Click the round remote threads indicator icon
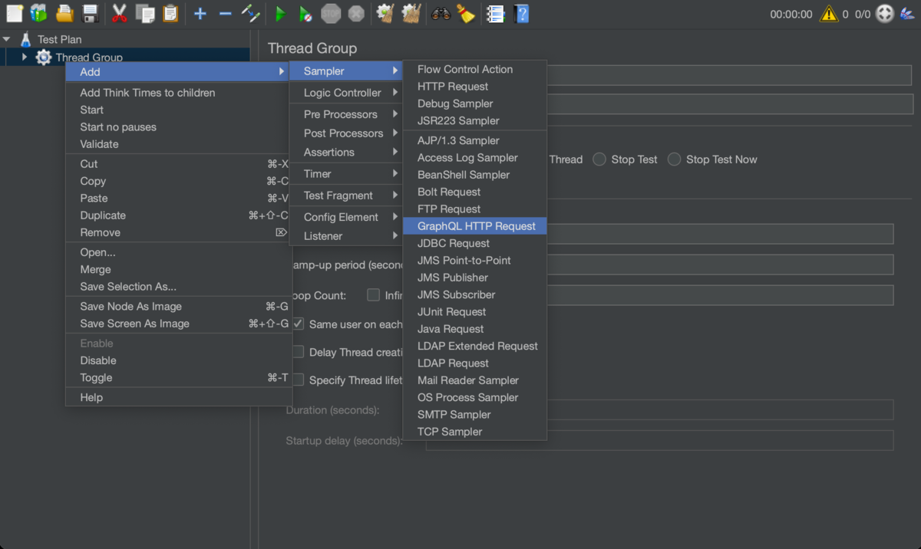The image size is (921, 549). click(885, 14)
